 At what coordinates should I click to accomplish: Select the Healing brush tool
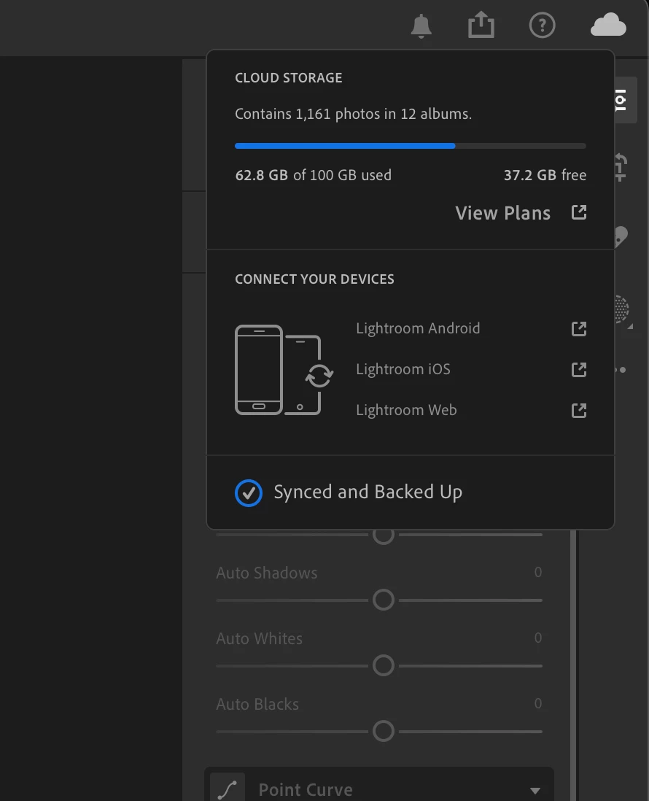[x=621, y=237]
